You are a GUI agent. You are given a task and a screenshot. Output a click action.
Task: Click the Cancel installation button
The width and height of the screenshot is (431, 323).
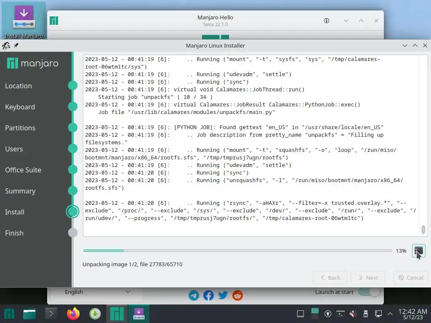pyautogui.click(x=411, y=278)
